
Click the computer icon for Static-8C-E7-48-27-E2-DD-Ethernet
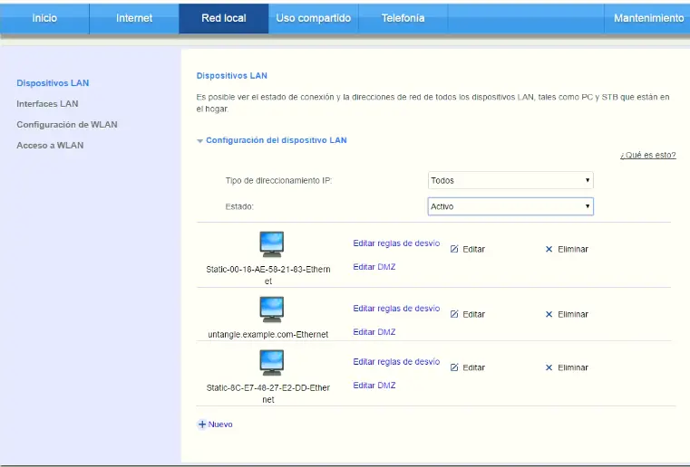click(x=271, y=363)
